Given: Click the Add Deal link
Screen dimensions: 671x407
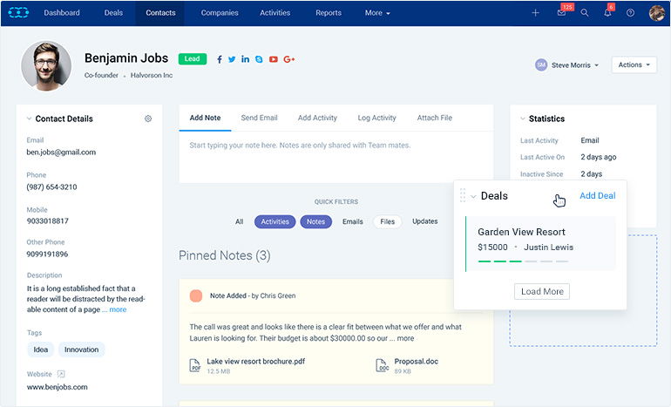Looking at the screenshot, I should pyautogui.click(x=597, y=196).
